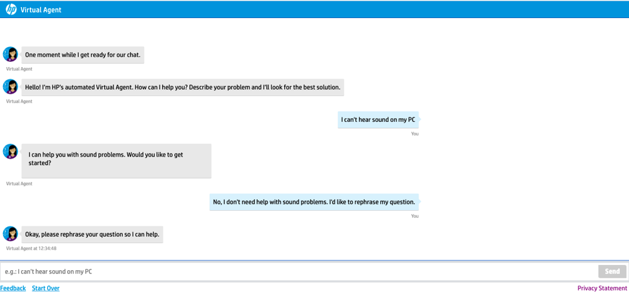Image resolution: width=629 pixels, height=294 pixels.
Task: Click the "One moment while I get ready" bubble
Action: pyautogui.click(x=83, y=55)
